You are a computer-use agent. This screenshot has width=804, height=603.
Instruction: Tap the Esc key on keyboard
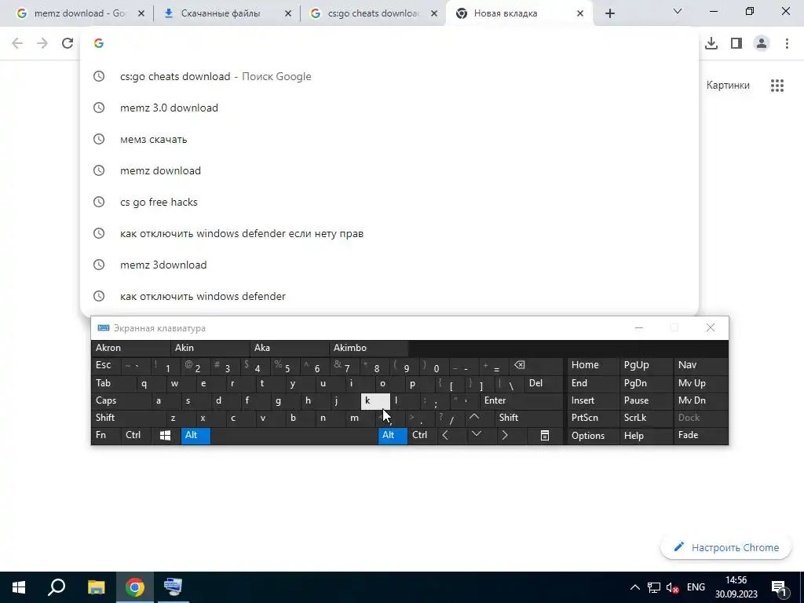(106, 365)
